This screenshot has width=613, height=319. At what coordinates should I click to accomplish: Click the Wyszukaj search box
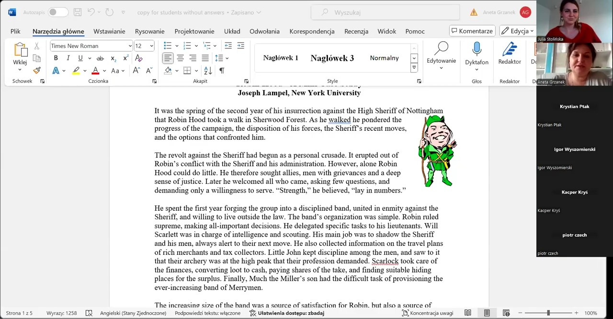(x=386, y=12)
